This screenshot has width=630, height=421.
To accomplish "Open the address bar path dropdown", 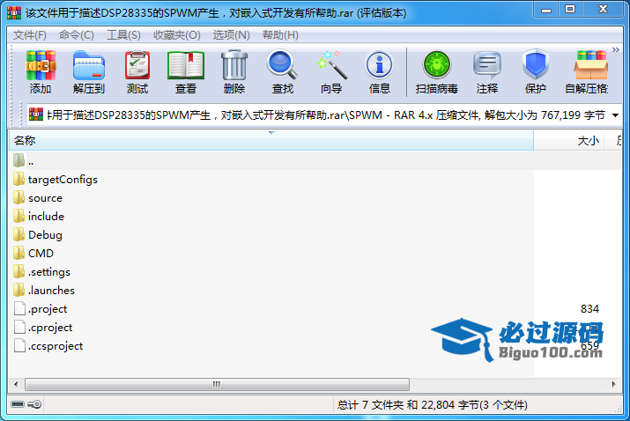I will point(615,115).
